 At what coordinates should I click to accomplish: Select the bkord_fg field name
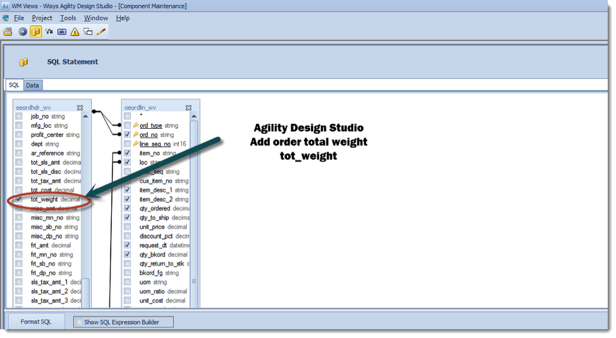point(151,273)
